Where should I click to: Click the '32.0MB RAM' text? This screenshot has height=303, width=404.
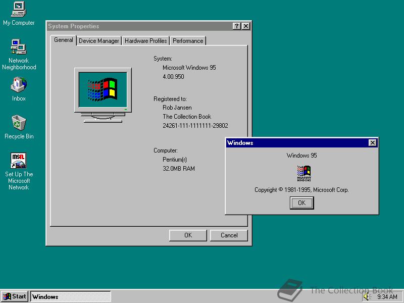[179, 169]
